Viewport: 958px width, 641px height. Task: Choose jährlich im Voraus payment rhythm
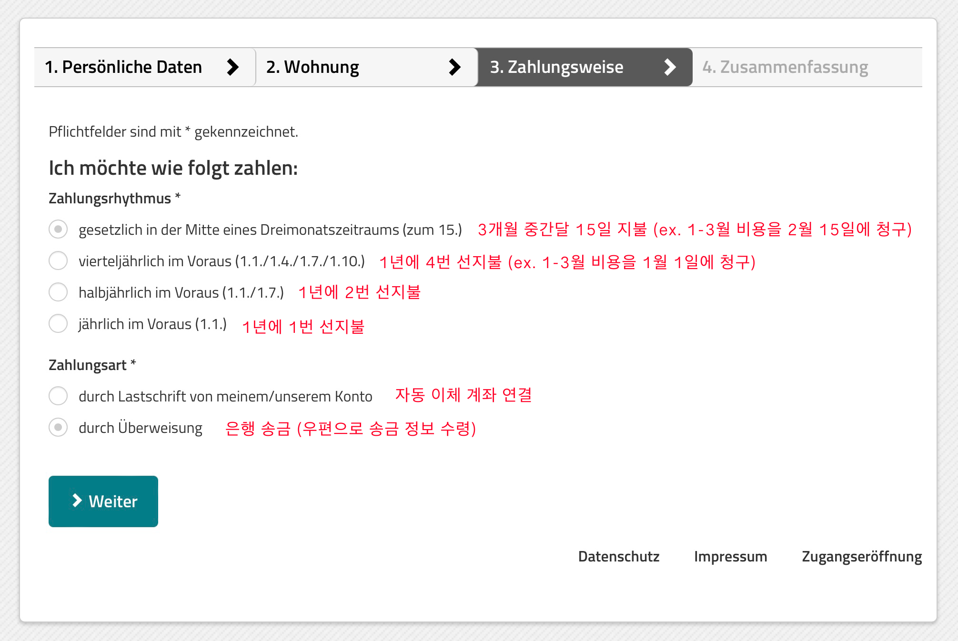click(58, 323)
